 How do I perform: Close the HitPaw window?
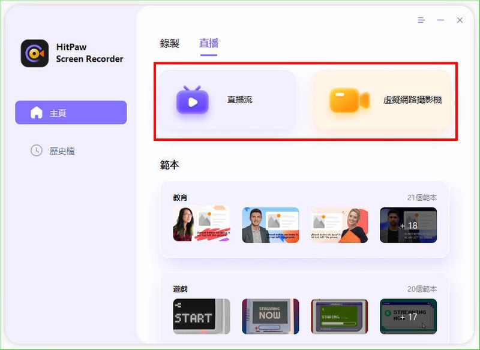click(460, 20)
